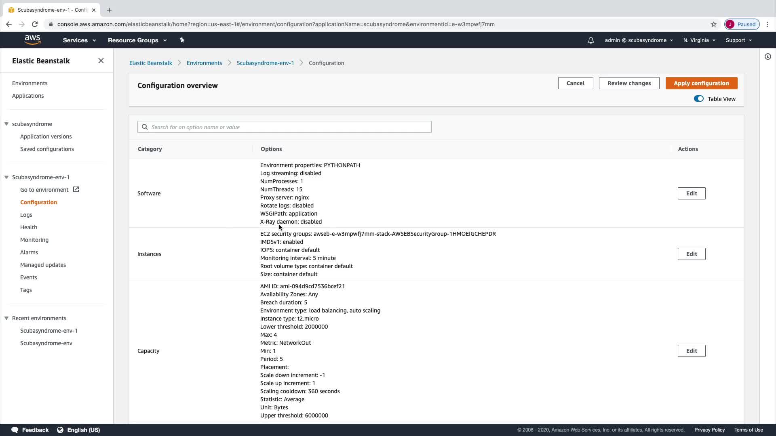The height and width of the screenshot is (436, 776).
Task: Open the Monitoring sidebar item
Action: [34, 240]
